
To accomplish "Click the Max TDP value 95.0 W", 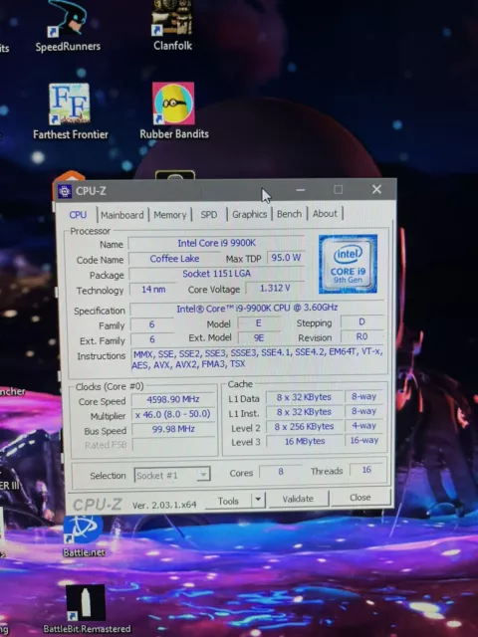I will click(x=286, y=257).
